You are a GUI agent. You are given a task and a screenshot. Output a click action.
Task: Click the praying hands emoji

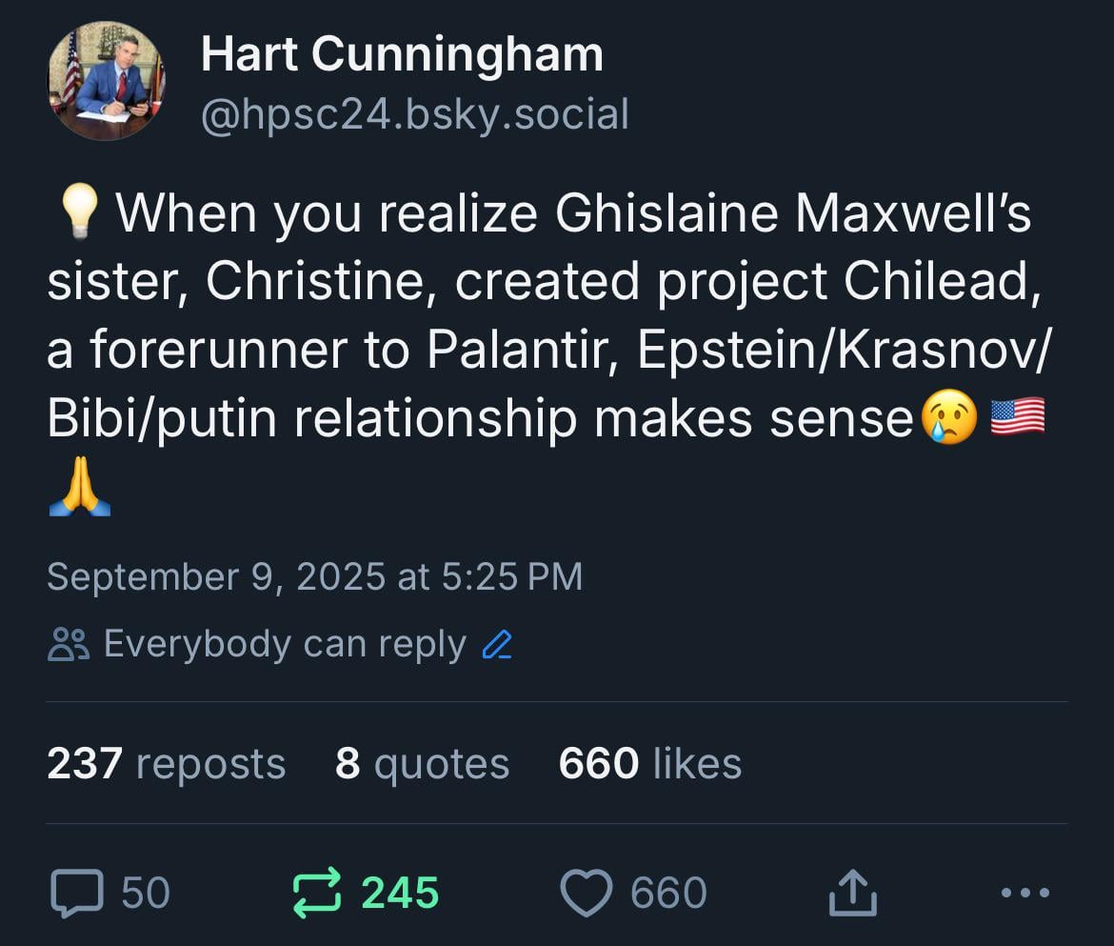click(x=80, y=486)
